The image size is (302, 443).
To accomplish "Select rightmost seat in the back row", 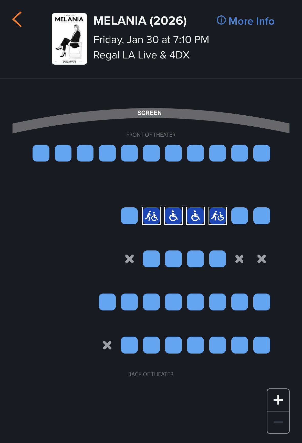I will point(262,345).
